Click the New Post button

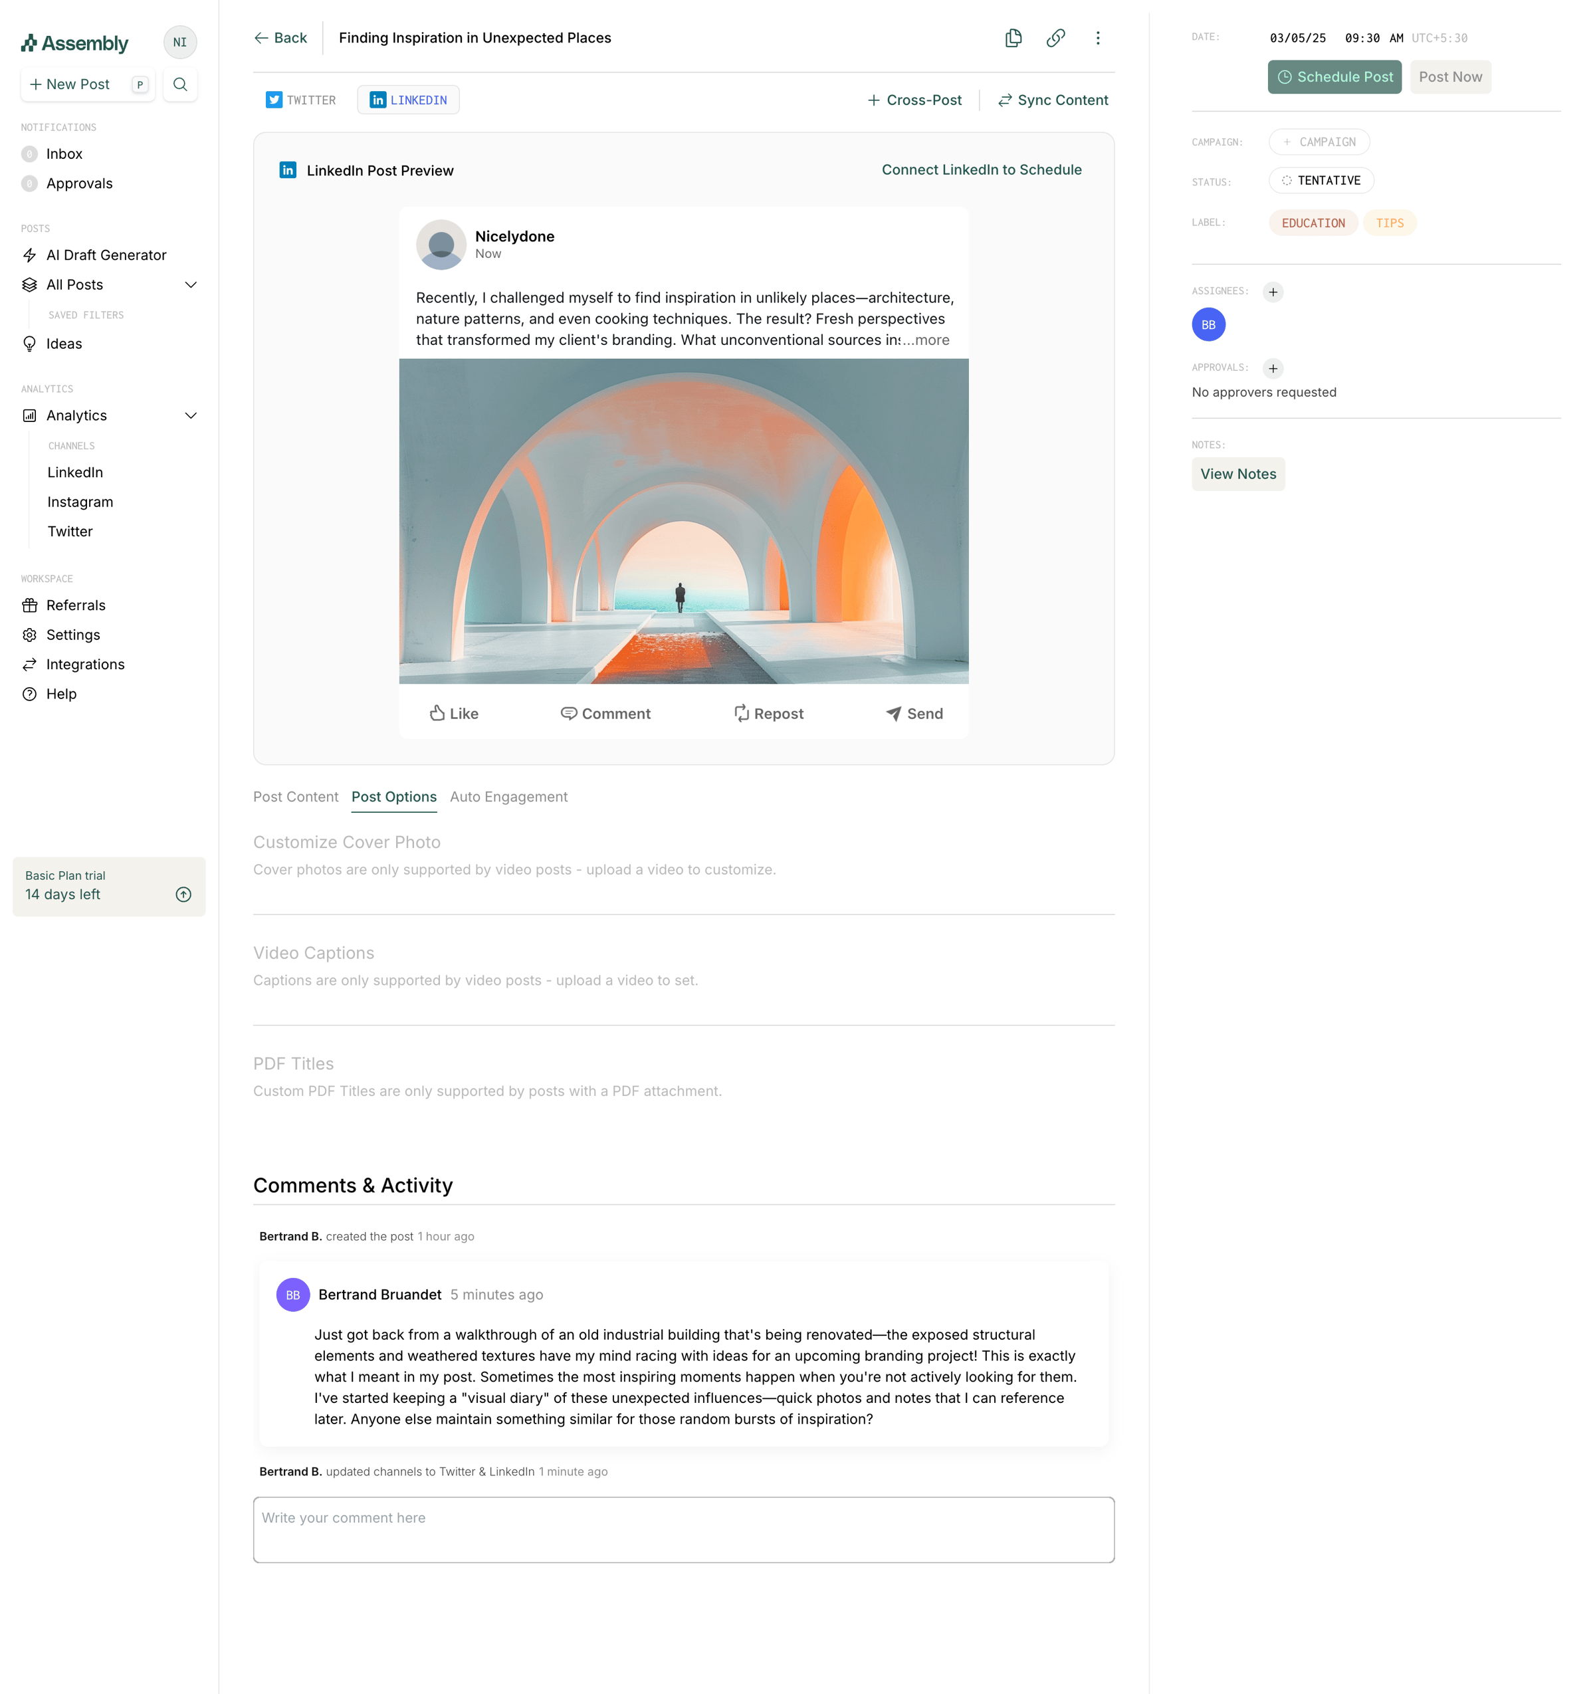tap(88, 84)
